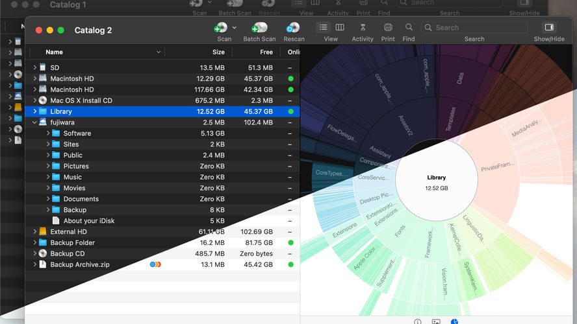Click the MediaAnaly... chart segment
This screenshot has height=324, width=577.
[x=527, y=128]
